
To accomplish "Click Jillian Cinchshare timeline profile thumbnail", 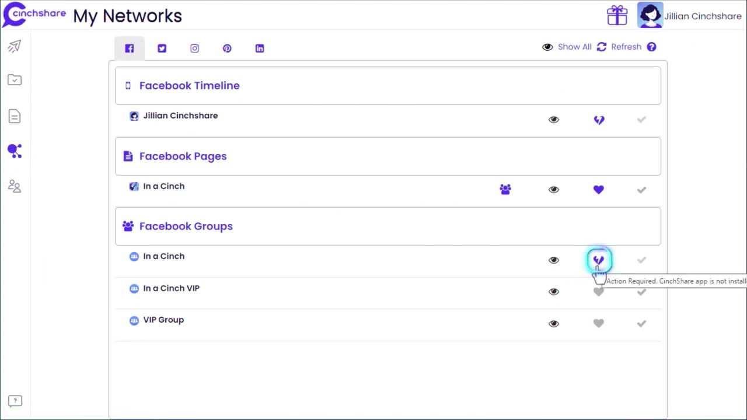I will click(134, 116).
